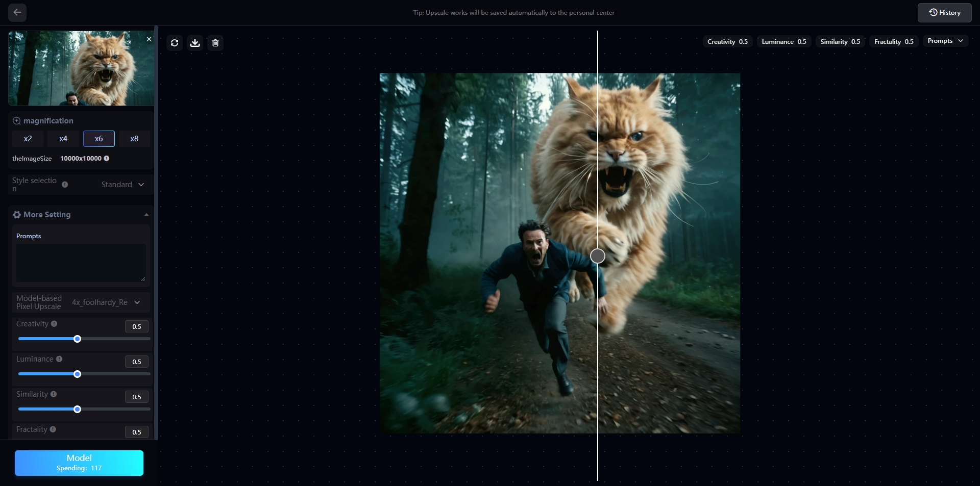980x486 pixels.
Task: Select x8 magnification
Action: click(134, 139)
